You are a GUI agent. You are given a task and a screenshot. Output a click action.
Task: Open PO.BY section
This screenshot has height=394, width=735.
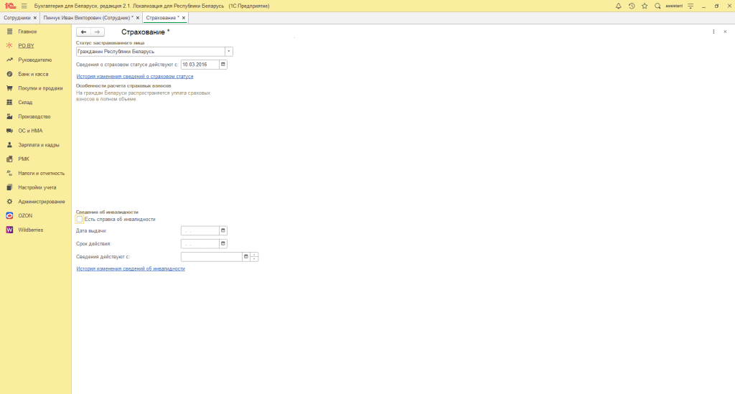[x=26, y=46]
